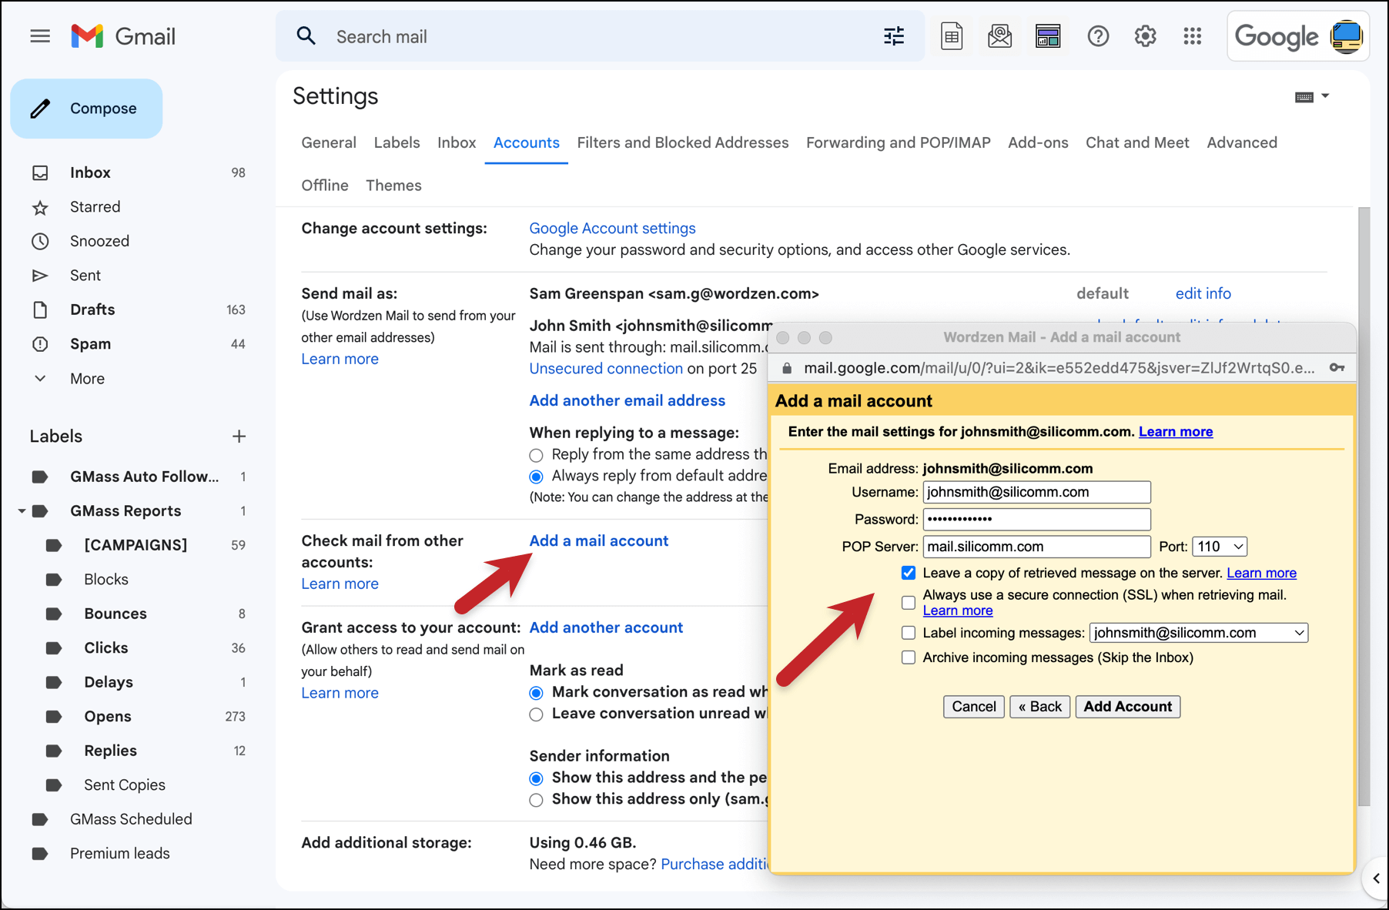1389x910 pixels.
Task: Click the Username input field
Action: coord(1036,492)
